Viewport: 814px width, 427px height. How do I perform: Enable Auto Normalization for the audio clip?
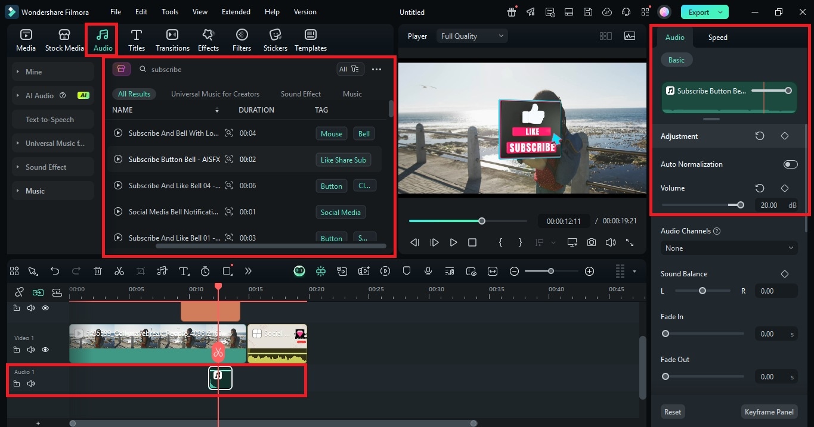790,164
